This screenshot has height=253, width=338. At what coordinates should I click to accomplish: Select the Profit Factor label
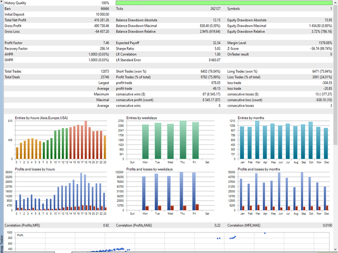tap(15, 42)
